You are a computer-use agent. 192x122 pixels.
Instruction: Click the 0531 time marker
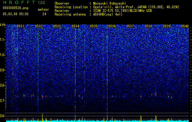[x=20, y=26]
